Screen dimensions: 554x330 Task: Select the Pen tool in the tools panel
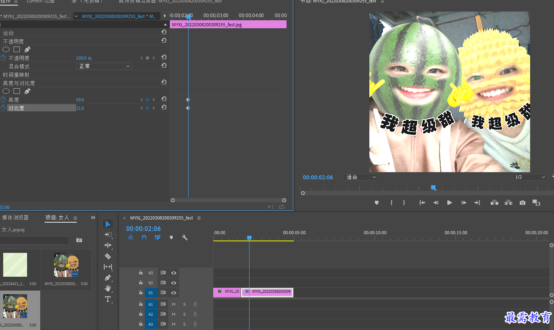[108, 278]
